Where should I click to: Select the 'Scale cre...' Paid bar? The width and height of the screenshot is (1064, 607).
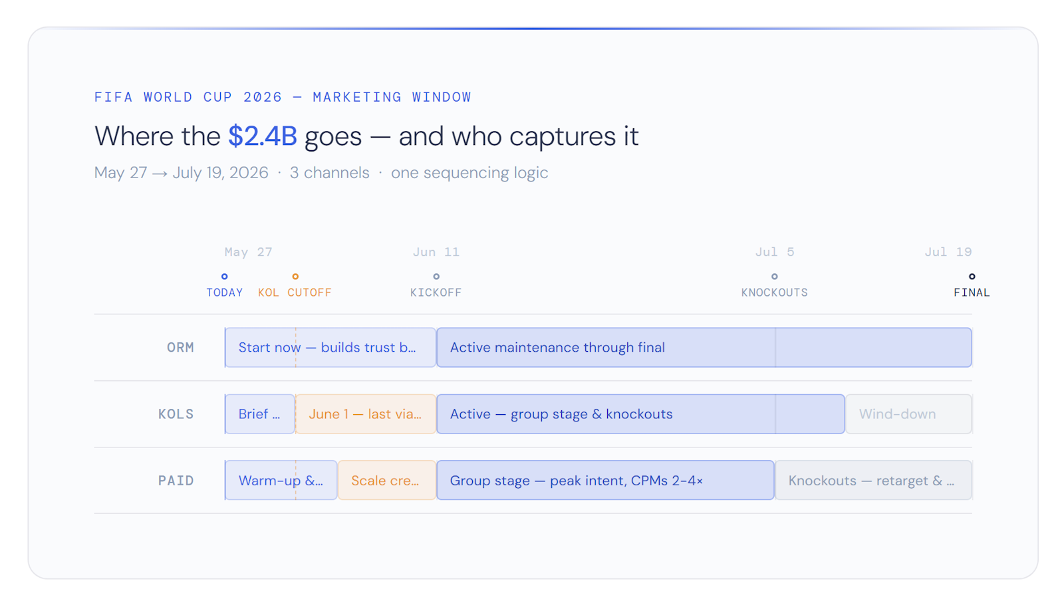[x=387, y=481]
